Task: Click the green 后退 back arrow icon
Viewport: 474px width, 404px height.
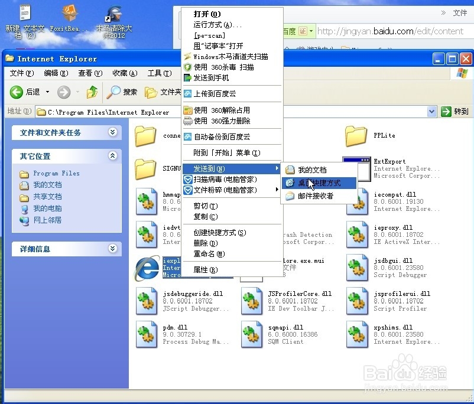Action: tap(17, 92)
